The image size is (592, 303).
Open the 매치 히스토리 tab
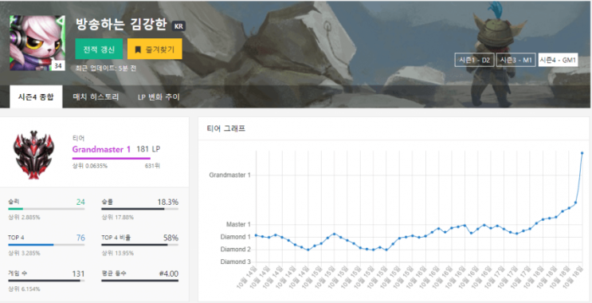point(96,96)
